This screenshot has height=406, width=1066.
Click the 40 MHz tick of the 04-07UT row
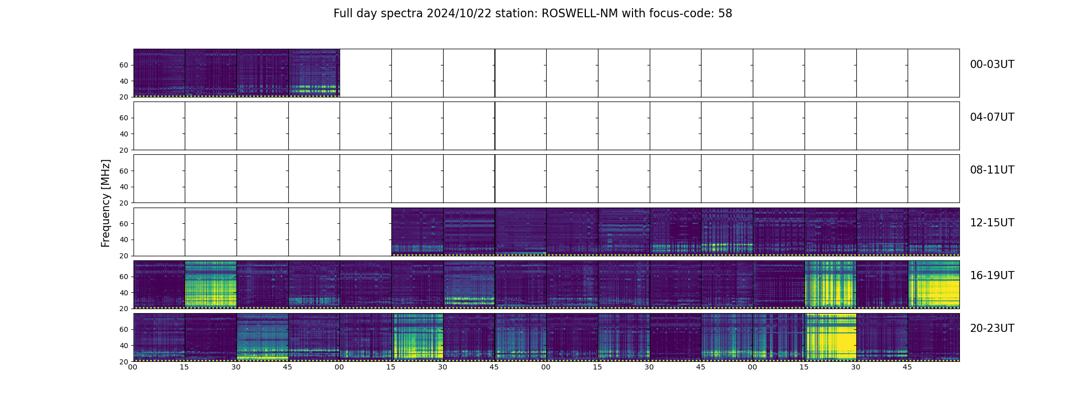tap(124, 134)
